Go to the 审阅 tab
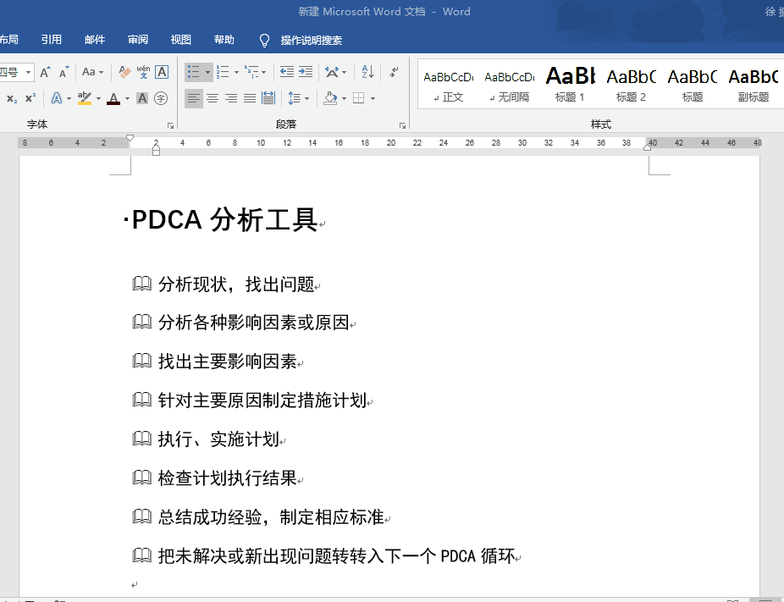Image resolution: width=784 pixels, height=602 pixels. [x=137, y=40]
